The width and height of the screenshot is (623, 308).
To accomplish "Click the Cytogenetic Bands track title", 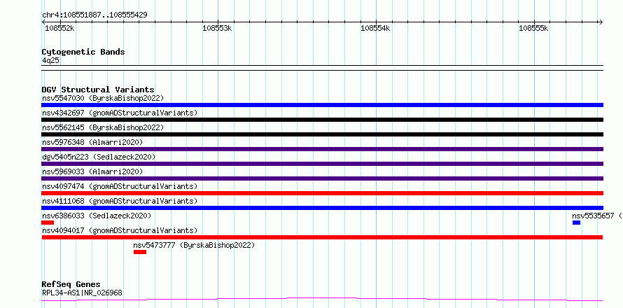I will [x=83, y=52].
